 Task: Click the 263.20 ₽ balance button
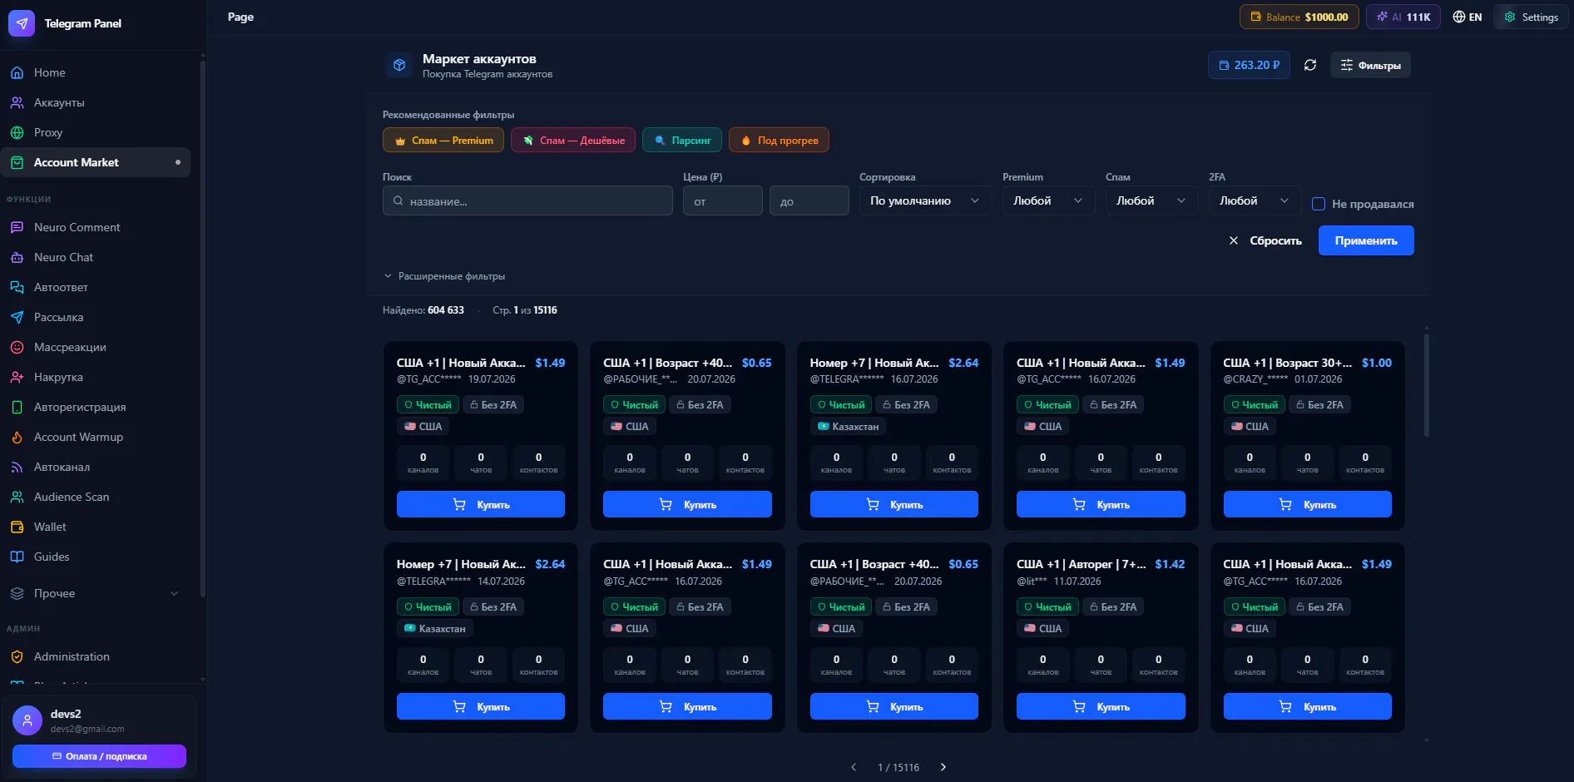[1249, 65]
